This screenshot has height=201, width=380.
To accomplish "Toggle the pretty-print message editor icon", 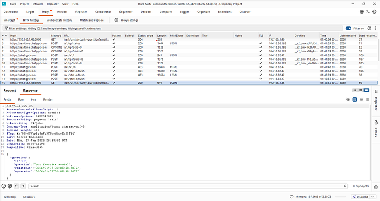I will [x=354, y=99].
